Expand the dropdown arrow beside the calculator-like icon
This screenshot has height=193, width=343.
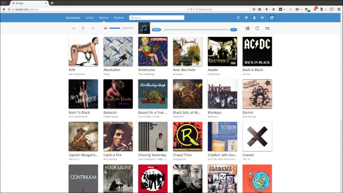[326, 9]
